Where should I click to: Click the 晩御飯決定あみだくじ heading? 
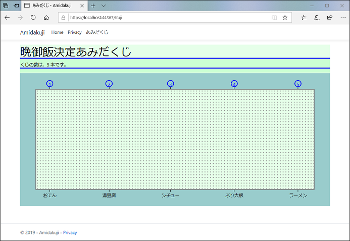pos(76,51)
